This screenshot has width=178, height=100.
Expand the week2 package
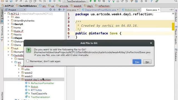click(19, 72)
